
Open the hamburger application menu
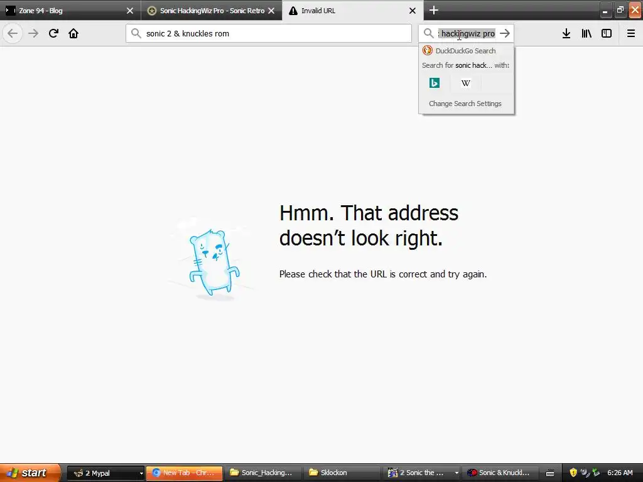point(631,33)
